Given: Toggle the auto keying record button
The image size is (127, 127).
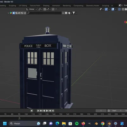Looking at the screenshot, I should coord(32,111).
